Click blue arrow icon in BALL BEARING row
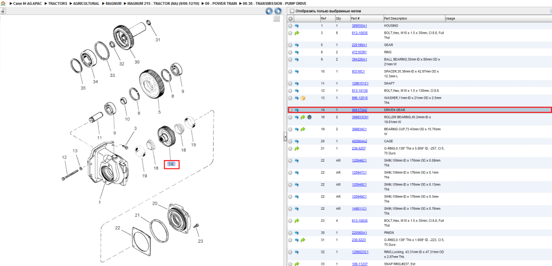The height and width of the screenshot is (266, 552). (x=297, y=60)
